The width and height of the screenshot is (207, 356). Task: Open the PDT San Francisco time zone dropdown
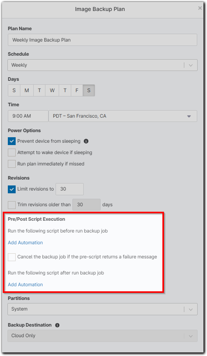pyautogui.click(x=123, y=116)
